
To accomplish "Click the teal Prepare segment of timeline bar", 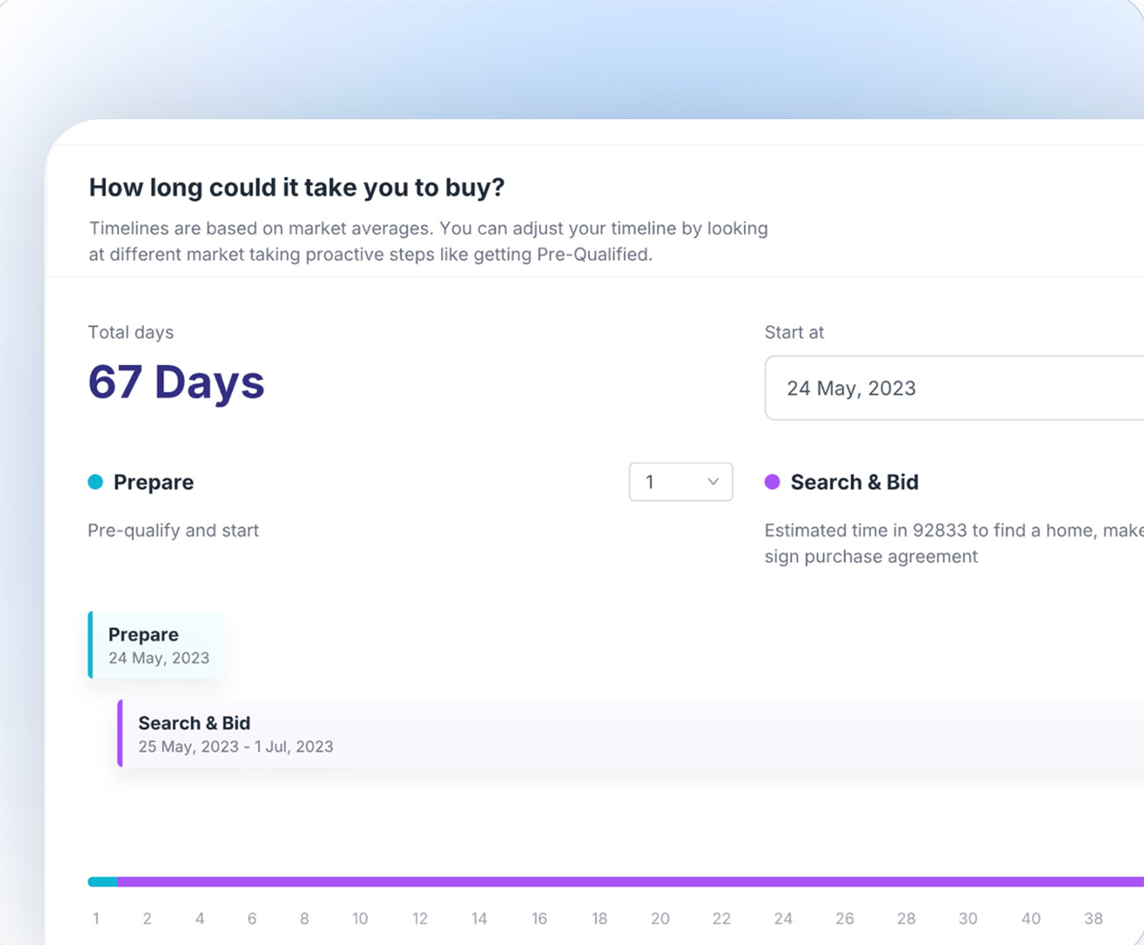I will point(102,882).
